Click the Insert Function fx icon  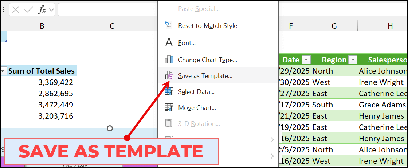pyautogui.click(x=42, y=10)
